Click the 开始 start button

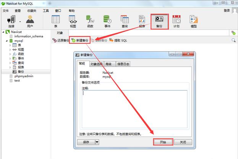(x=163, y=142)
